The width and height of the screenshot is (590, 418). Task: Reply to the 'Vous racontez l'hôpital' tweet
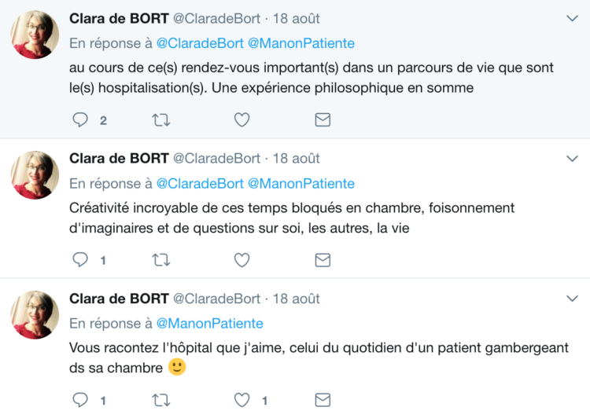[x=80, y=400]
